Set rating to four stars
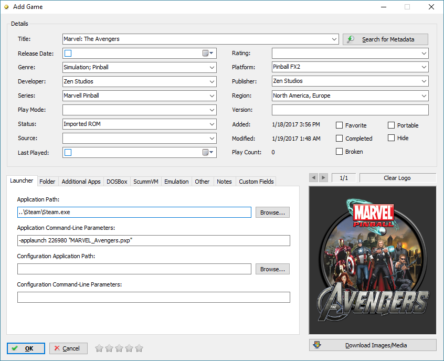Image resolution: width=444 pixels, height=361 pixels. (x=129, y=348)
